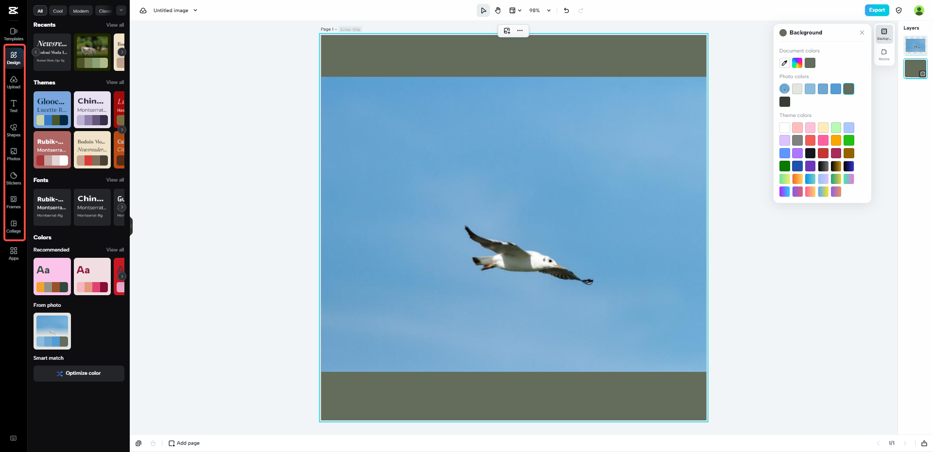Switch to the Cool style filter
Image resolution: width=933 pixels, height=452 pixels.
(58, 10)
